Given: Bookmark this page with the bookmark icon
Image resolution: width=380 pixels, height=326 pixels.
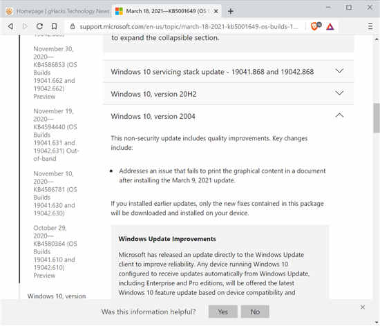Looking at the screenshot, I should point(55,26).
